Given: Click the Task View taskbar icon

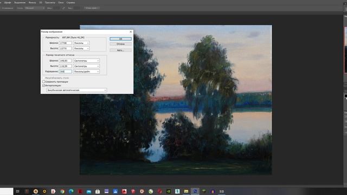Looking at the screenshot, I should click(x=18, y=191).
